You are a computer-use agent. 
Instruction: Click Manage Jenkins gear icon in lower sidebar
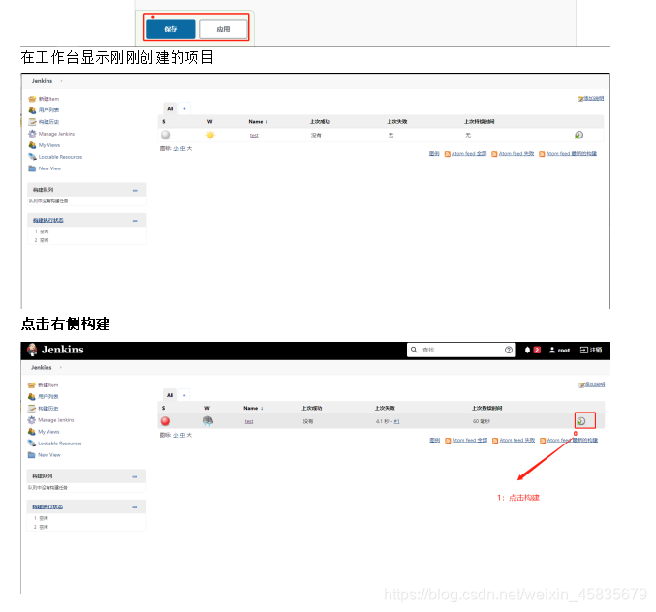pyautogui.click(x=31, y=420)
